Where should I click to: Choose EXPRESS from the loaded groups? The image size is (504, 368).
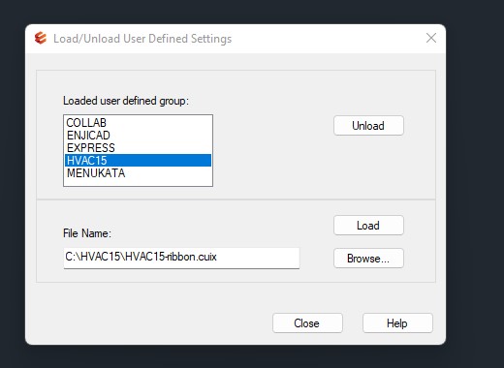pos(138,148)
